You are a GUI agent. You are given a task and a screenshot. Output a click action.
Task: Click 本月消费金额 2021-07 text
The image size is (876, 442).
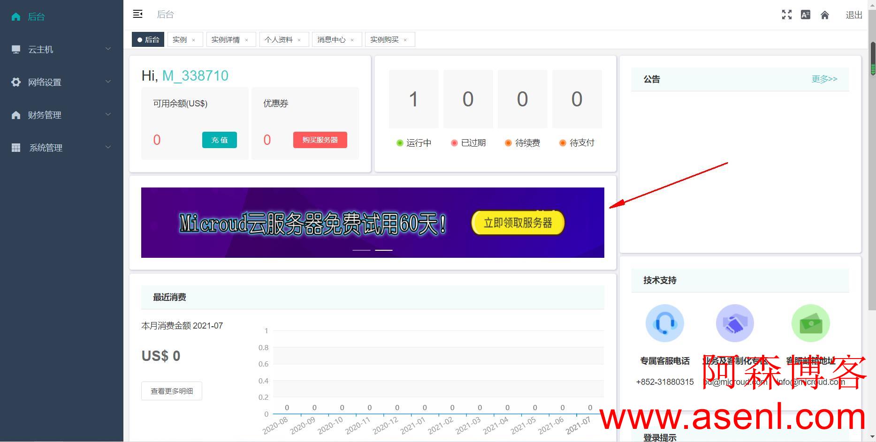pyautogui.click(x=182, y=326)
